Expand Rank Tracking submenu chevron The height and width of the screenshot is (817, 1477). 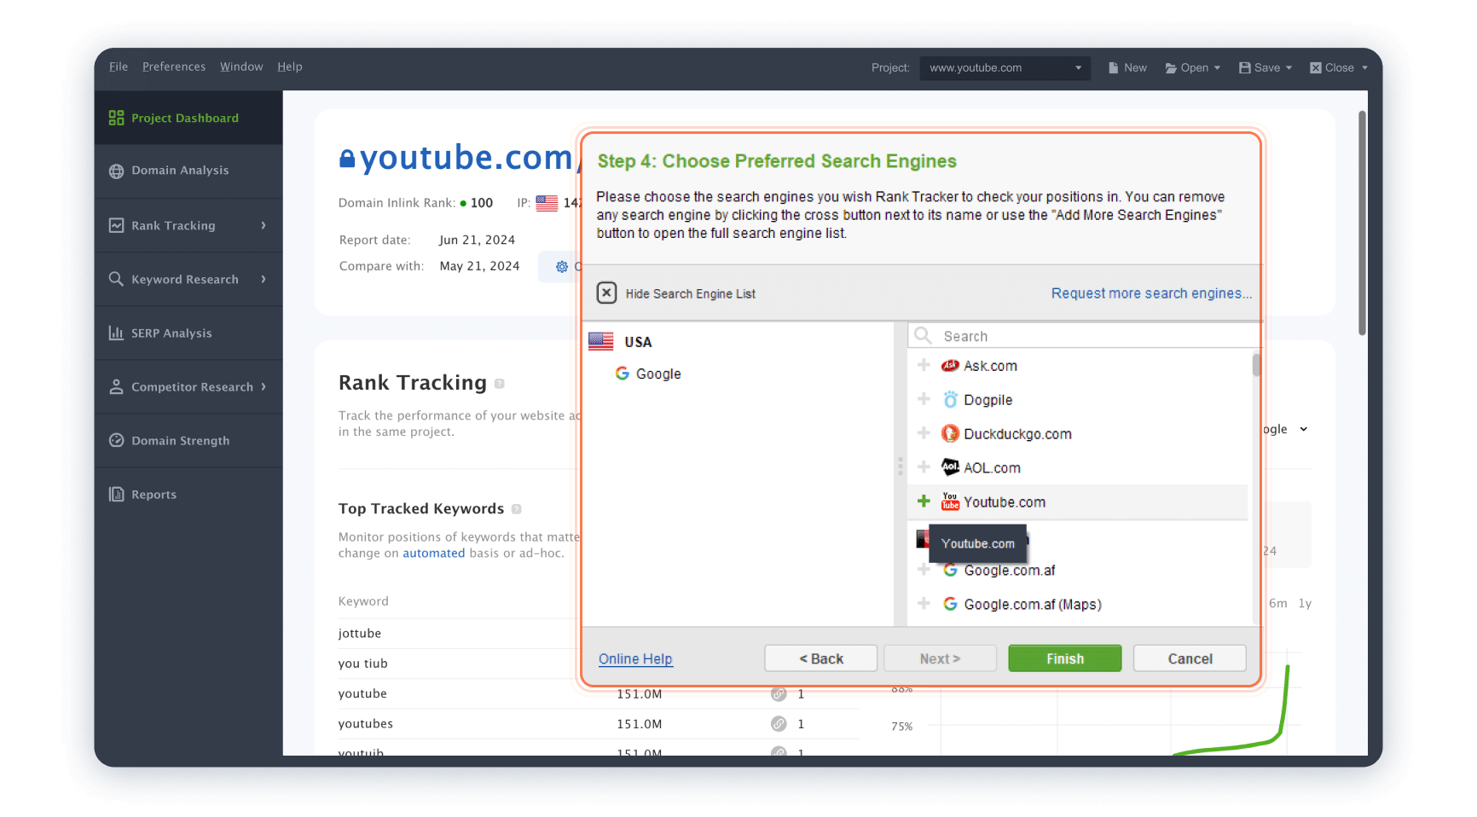click(264, 225)
